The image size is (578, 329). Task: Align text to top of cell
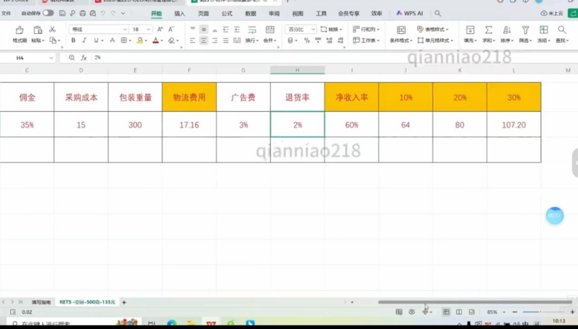(x=193, y=29)
